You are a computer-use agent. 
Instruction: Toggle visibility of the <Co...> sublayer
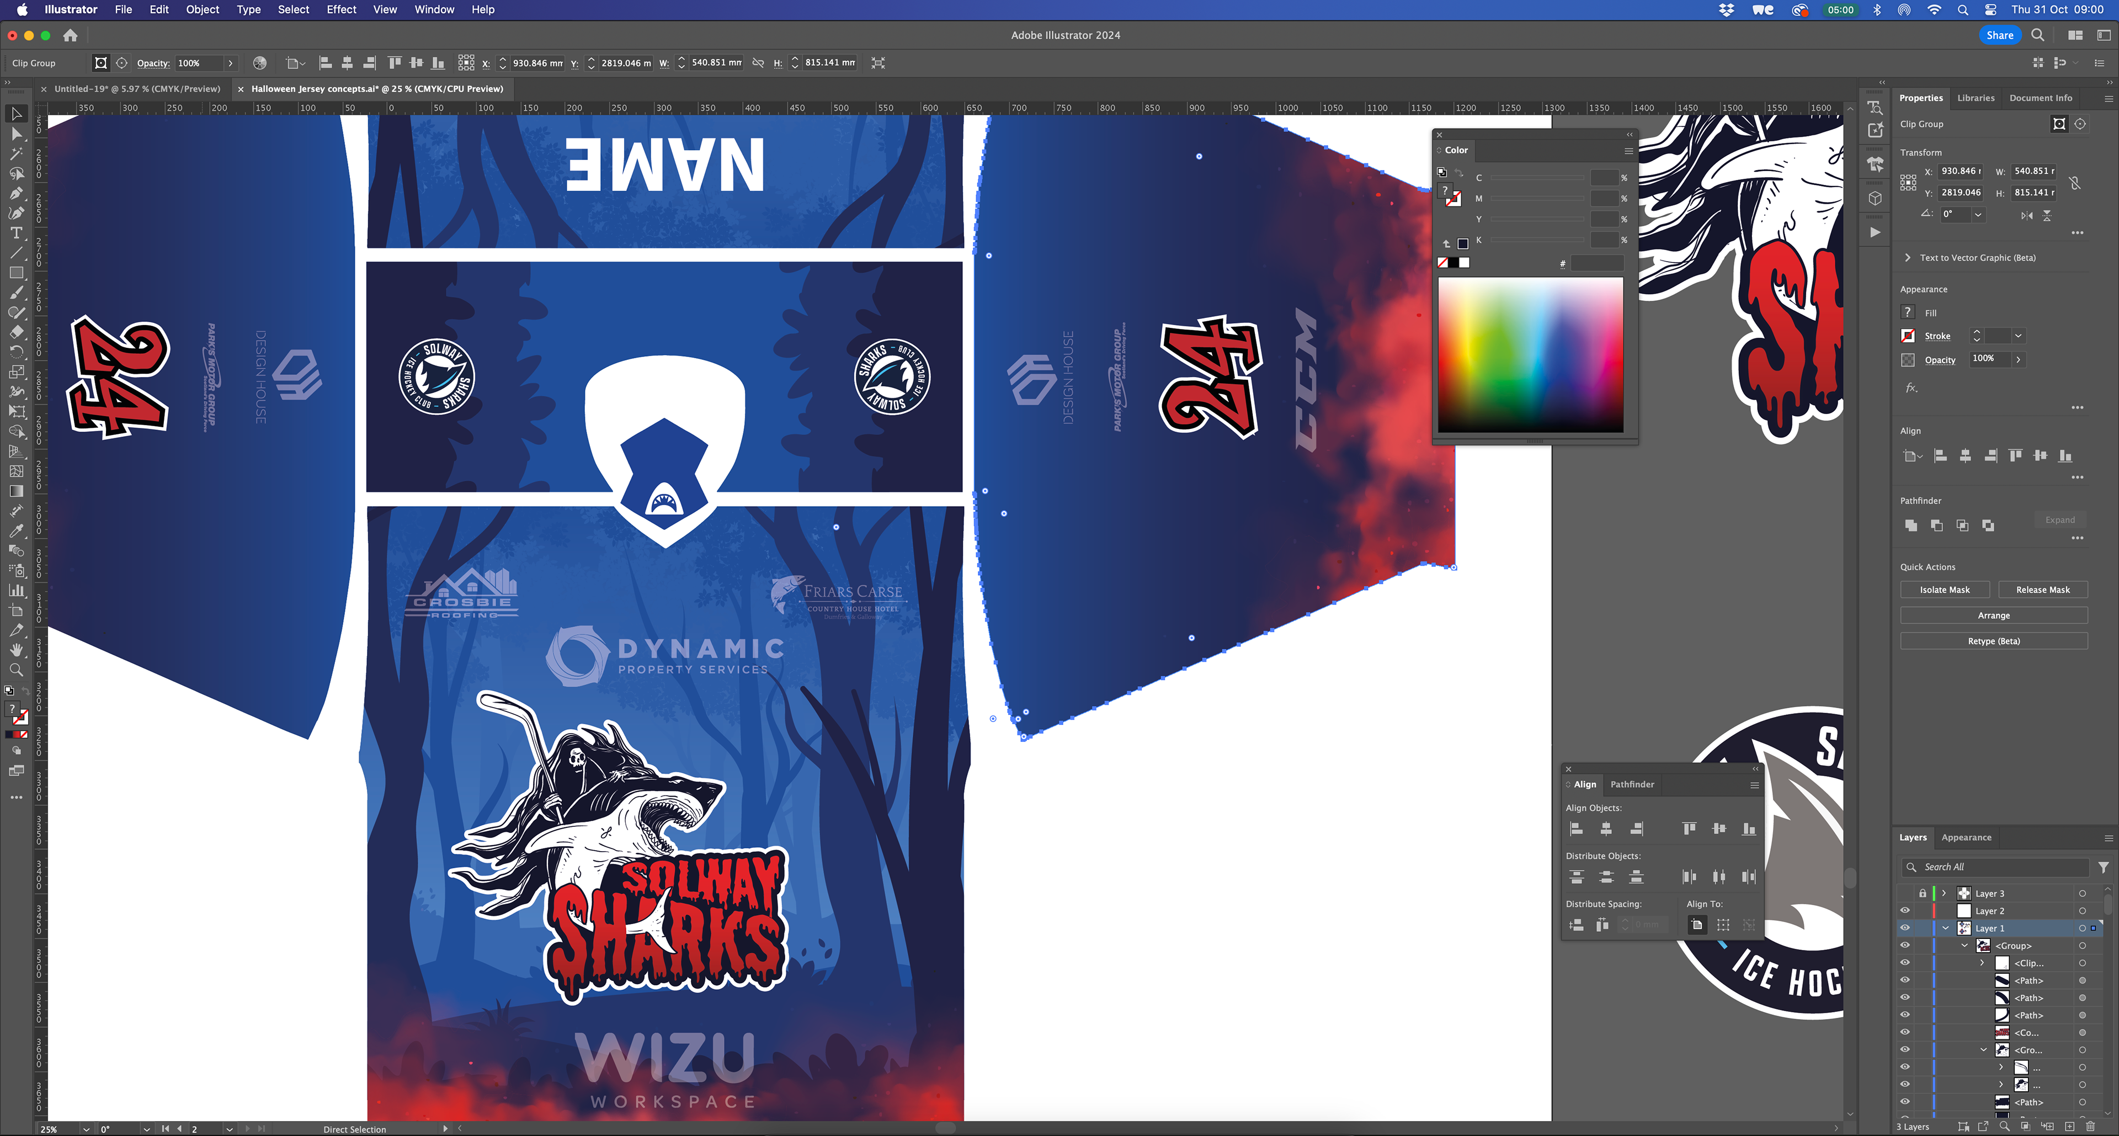pyautogui.click(x=1904, y=1032)
